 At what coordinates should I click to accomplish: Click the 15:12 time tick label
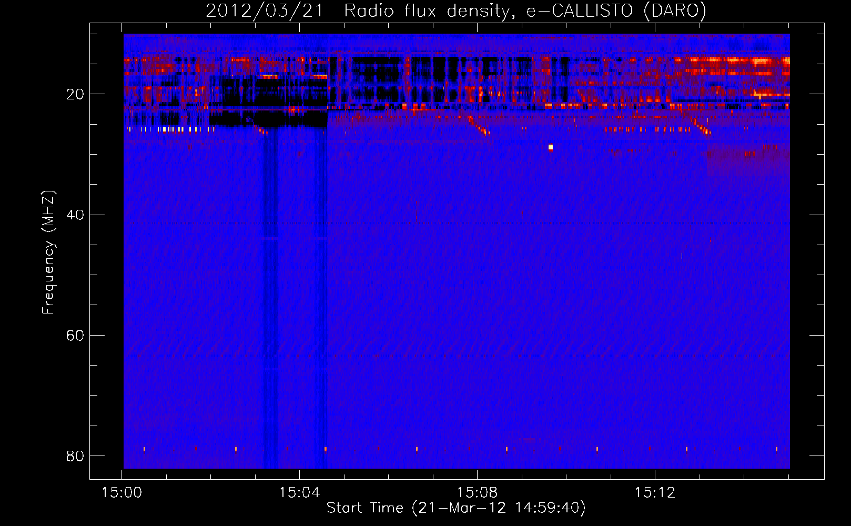click(655, 493)
